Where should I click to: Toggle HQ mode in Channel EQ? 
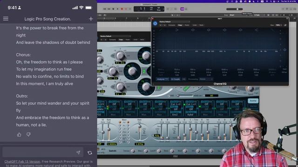click(x=184, y=79)
